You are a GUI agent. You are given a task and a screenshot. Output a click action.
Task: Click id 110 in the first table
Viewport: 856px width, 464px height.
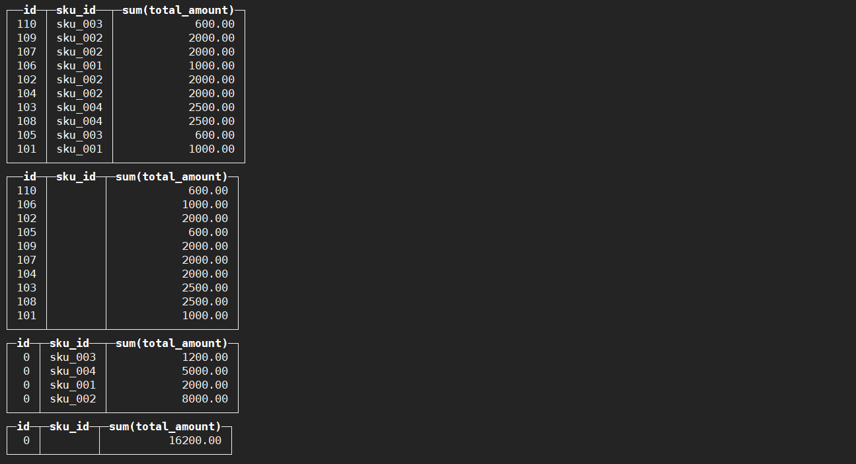coord(26,24)
